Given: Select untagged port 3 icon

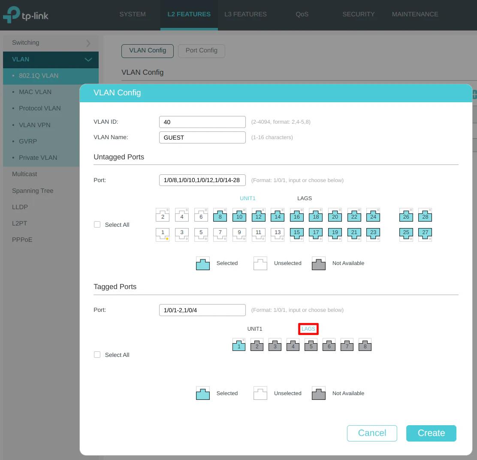Looking at the screenshot, I should (x=181, y=235).
